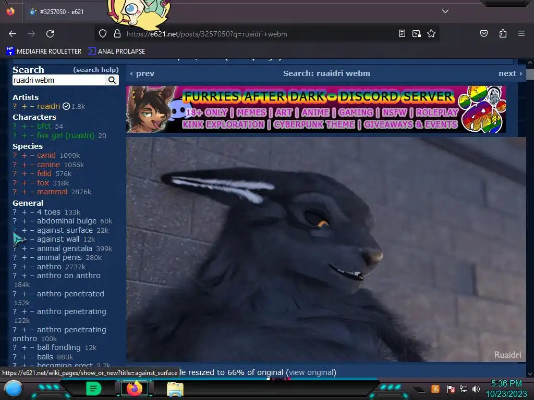534x400 pixels.
Task: Open the fox girl (ruaidri) tag
Action: (65, 135)
